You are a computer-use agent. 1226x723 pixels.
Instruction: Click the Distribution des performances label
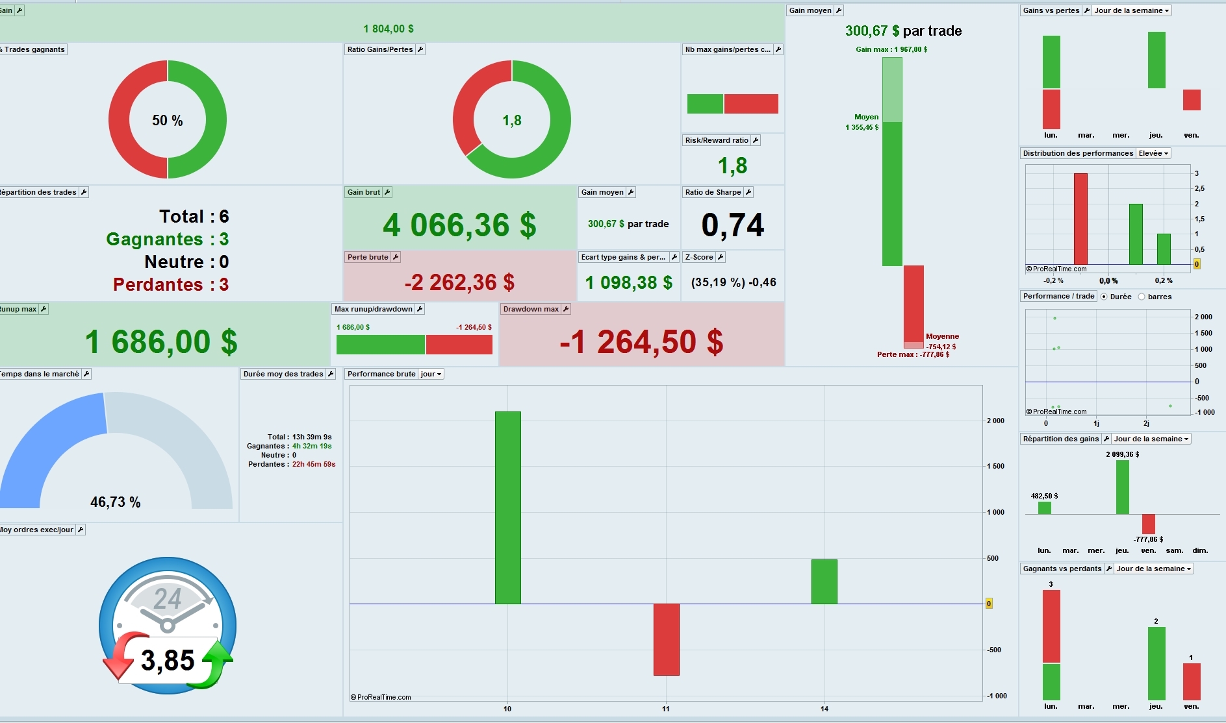point(1078,153)
